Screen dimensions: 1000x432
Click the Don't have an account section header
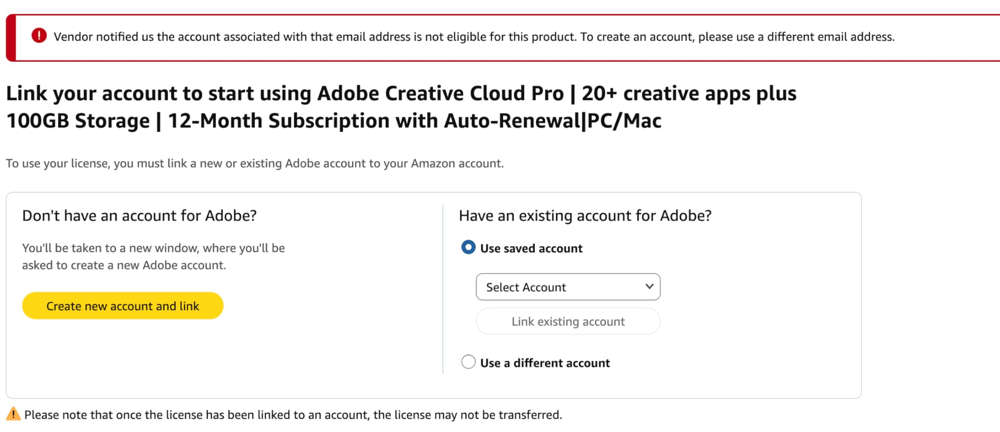coord(139,215)
